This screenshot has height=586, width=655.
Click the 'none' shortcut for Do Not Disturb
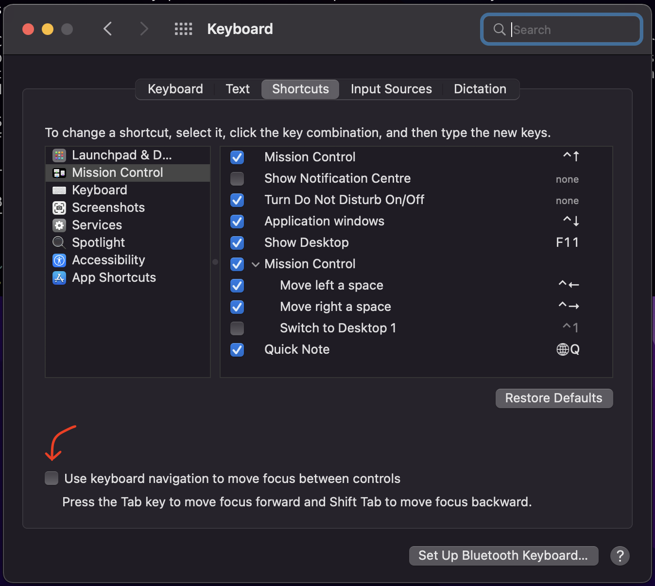(x=567, y=201)
